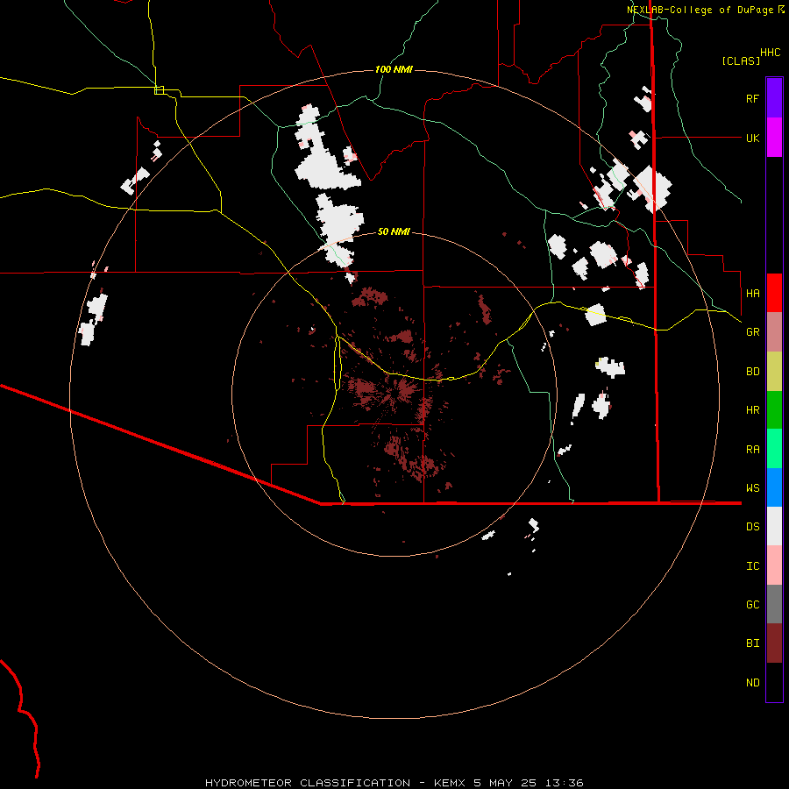Screen dimensions: 789x789
Task: Click the UK legend label
Action: 752,138
